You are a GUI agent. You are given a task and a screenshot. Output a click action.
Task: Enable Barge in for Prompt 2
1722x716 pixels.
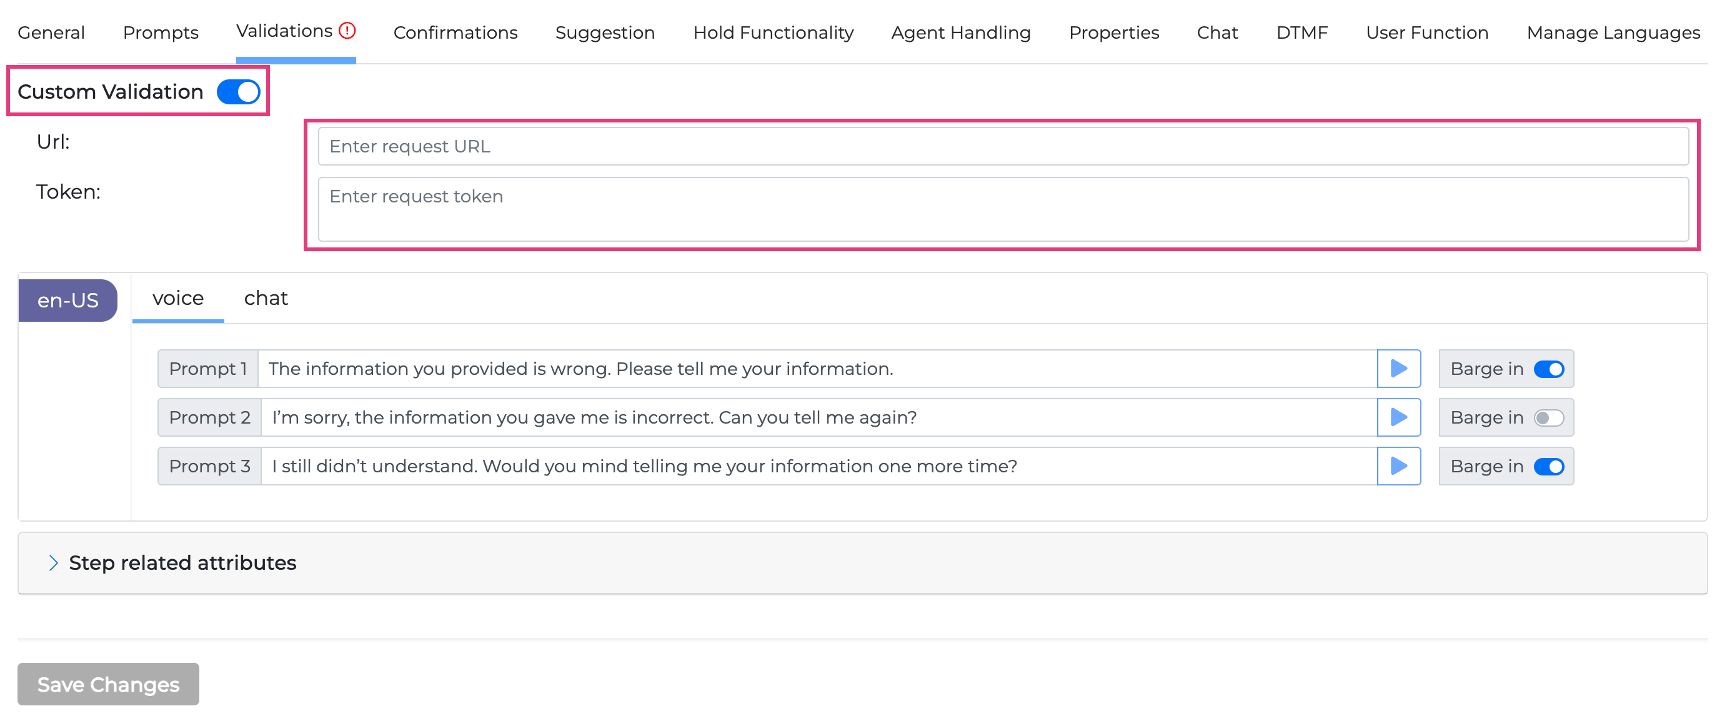click(1548, 418)
